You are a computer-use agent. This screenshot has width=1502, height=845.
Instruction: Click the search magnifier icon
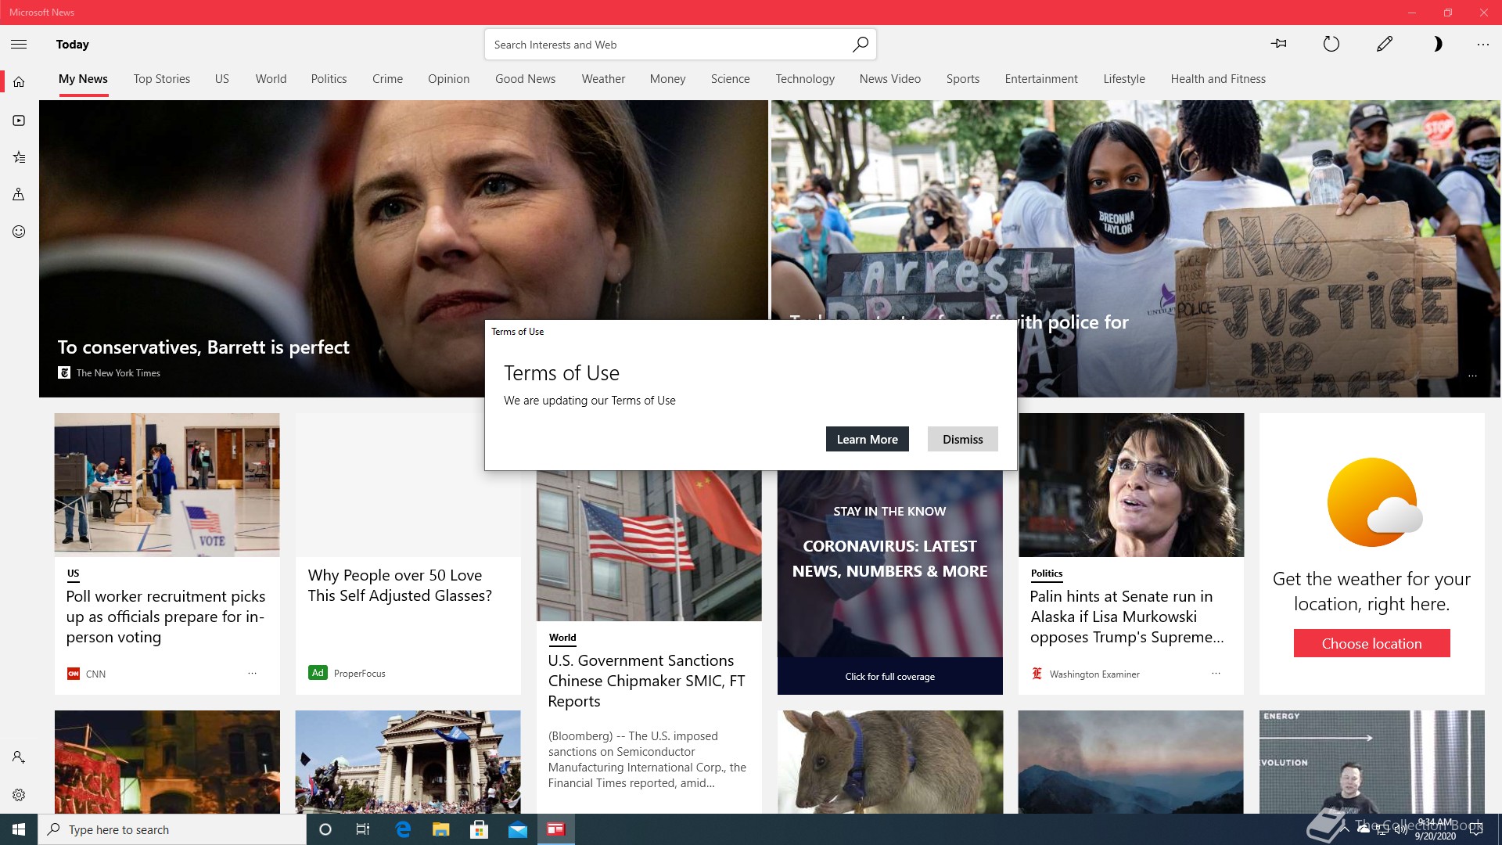pos(860,45)
